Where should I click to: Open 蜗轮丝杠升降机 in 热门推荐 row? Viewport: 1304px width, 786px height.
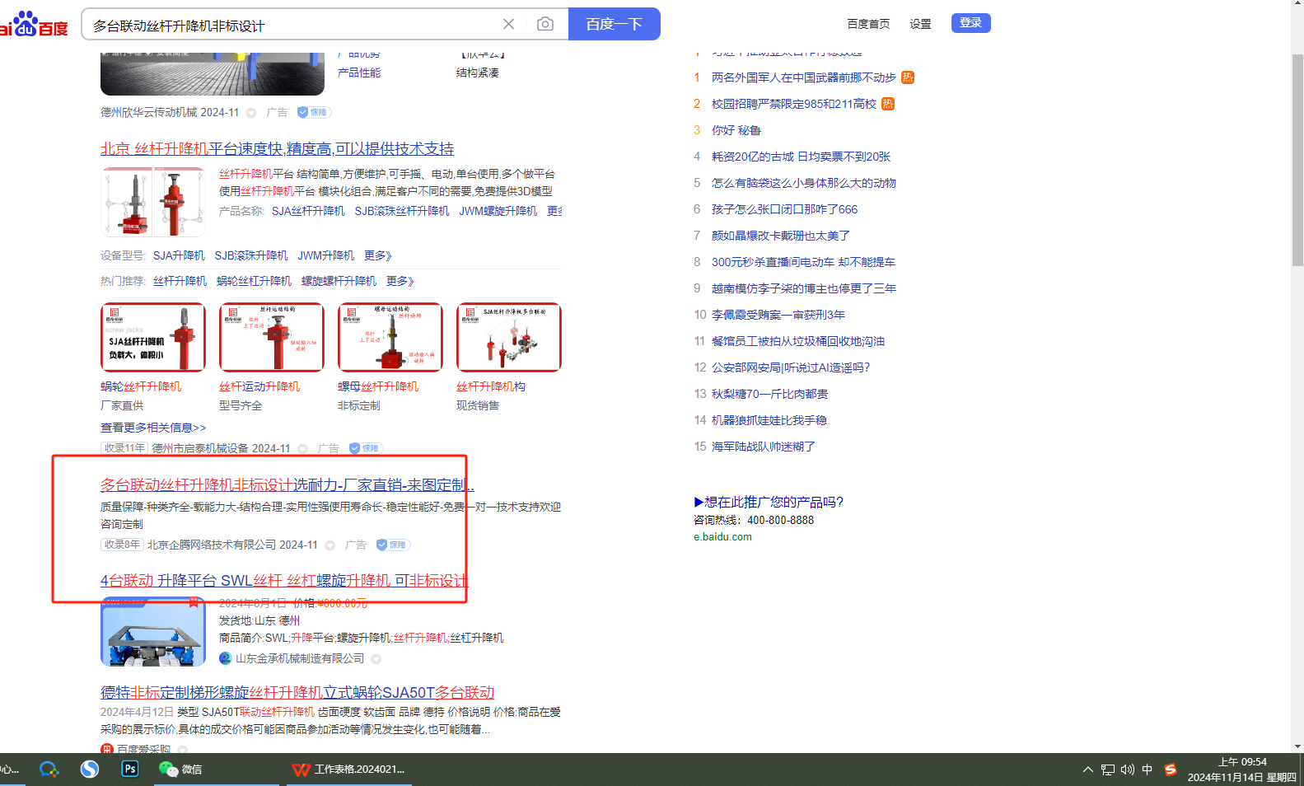[x=254, y=281]
